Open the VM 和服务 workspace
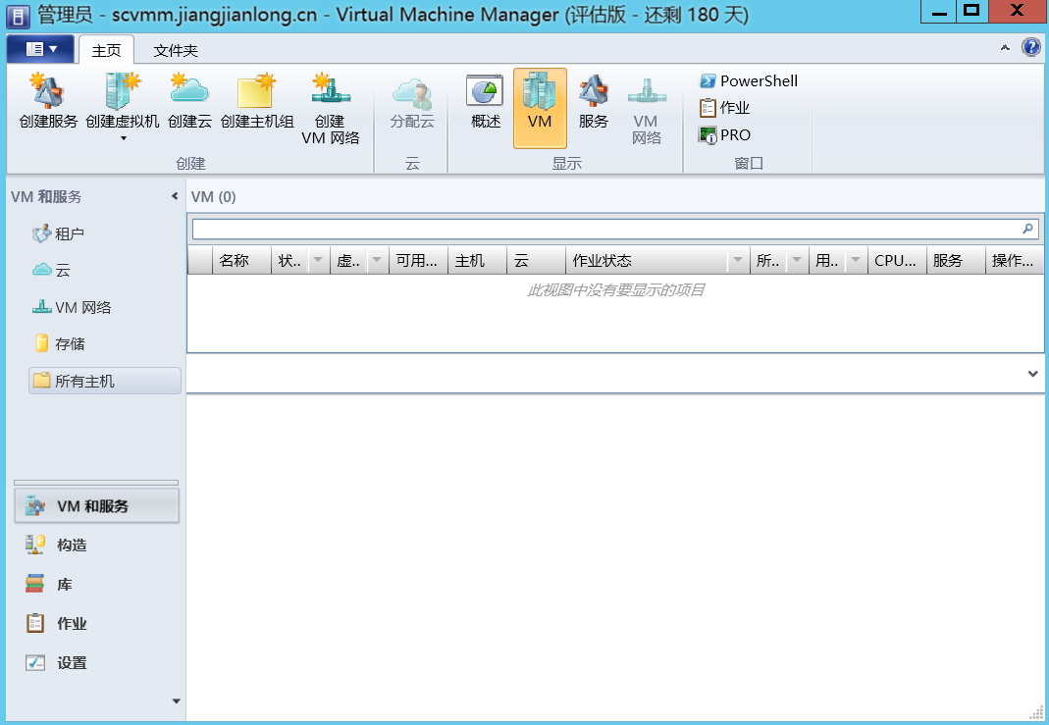 (96, 506)
